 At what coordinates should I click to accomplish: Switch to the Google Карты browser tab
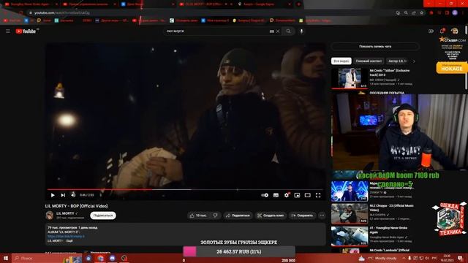click(x=265, y=4)
